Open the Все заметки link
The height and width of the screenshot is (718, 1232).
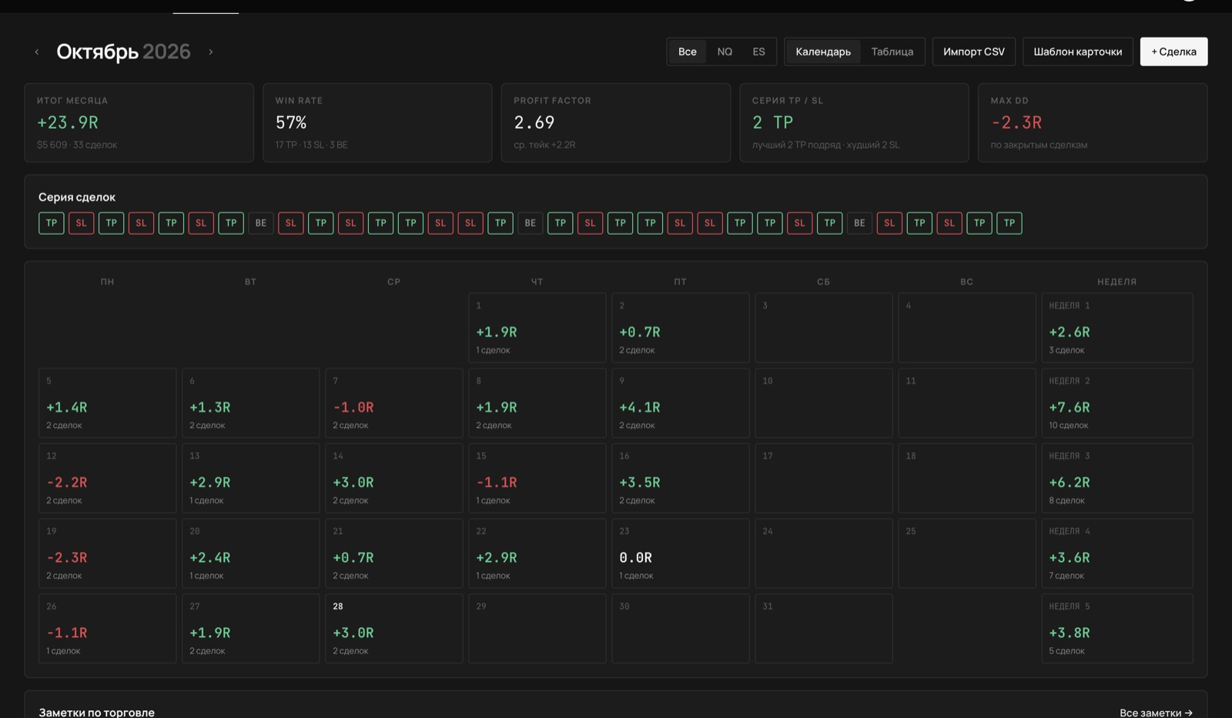tap(1156, 713)
